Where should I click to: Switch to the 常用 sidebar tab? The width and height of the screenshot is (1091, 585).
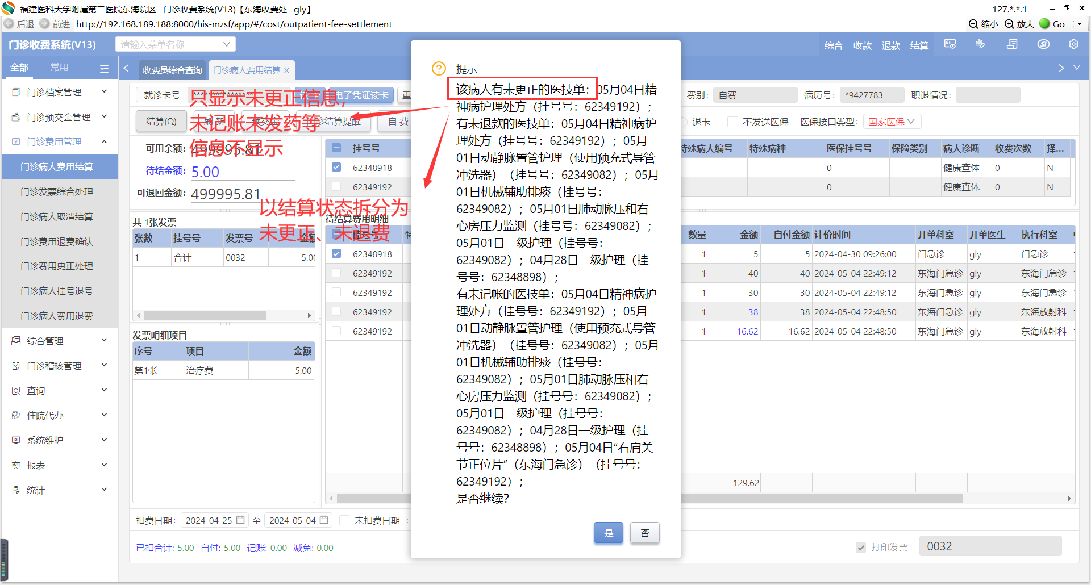coord(59,68)
